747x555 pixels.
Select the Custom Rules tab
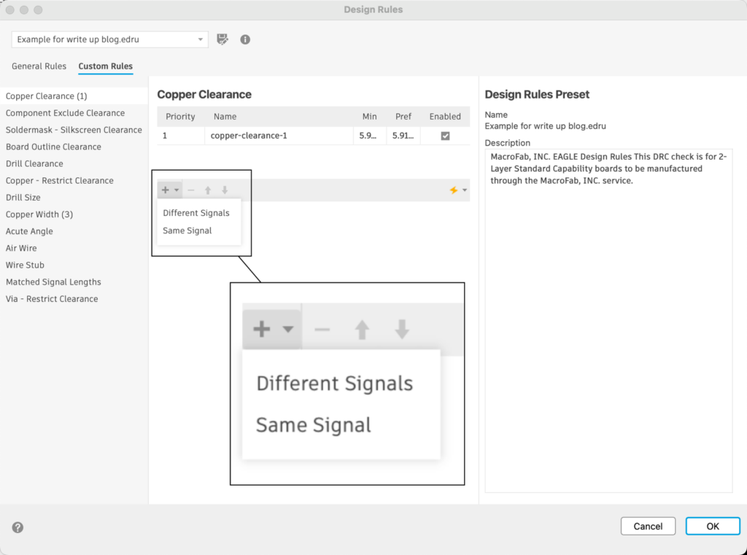(106, 66)
